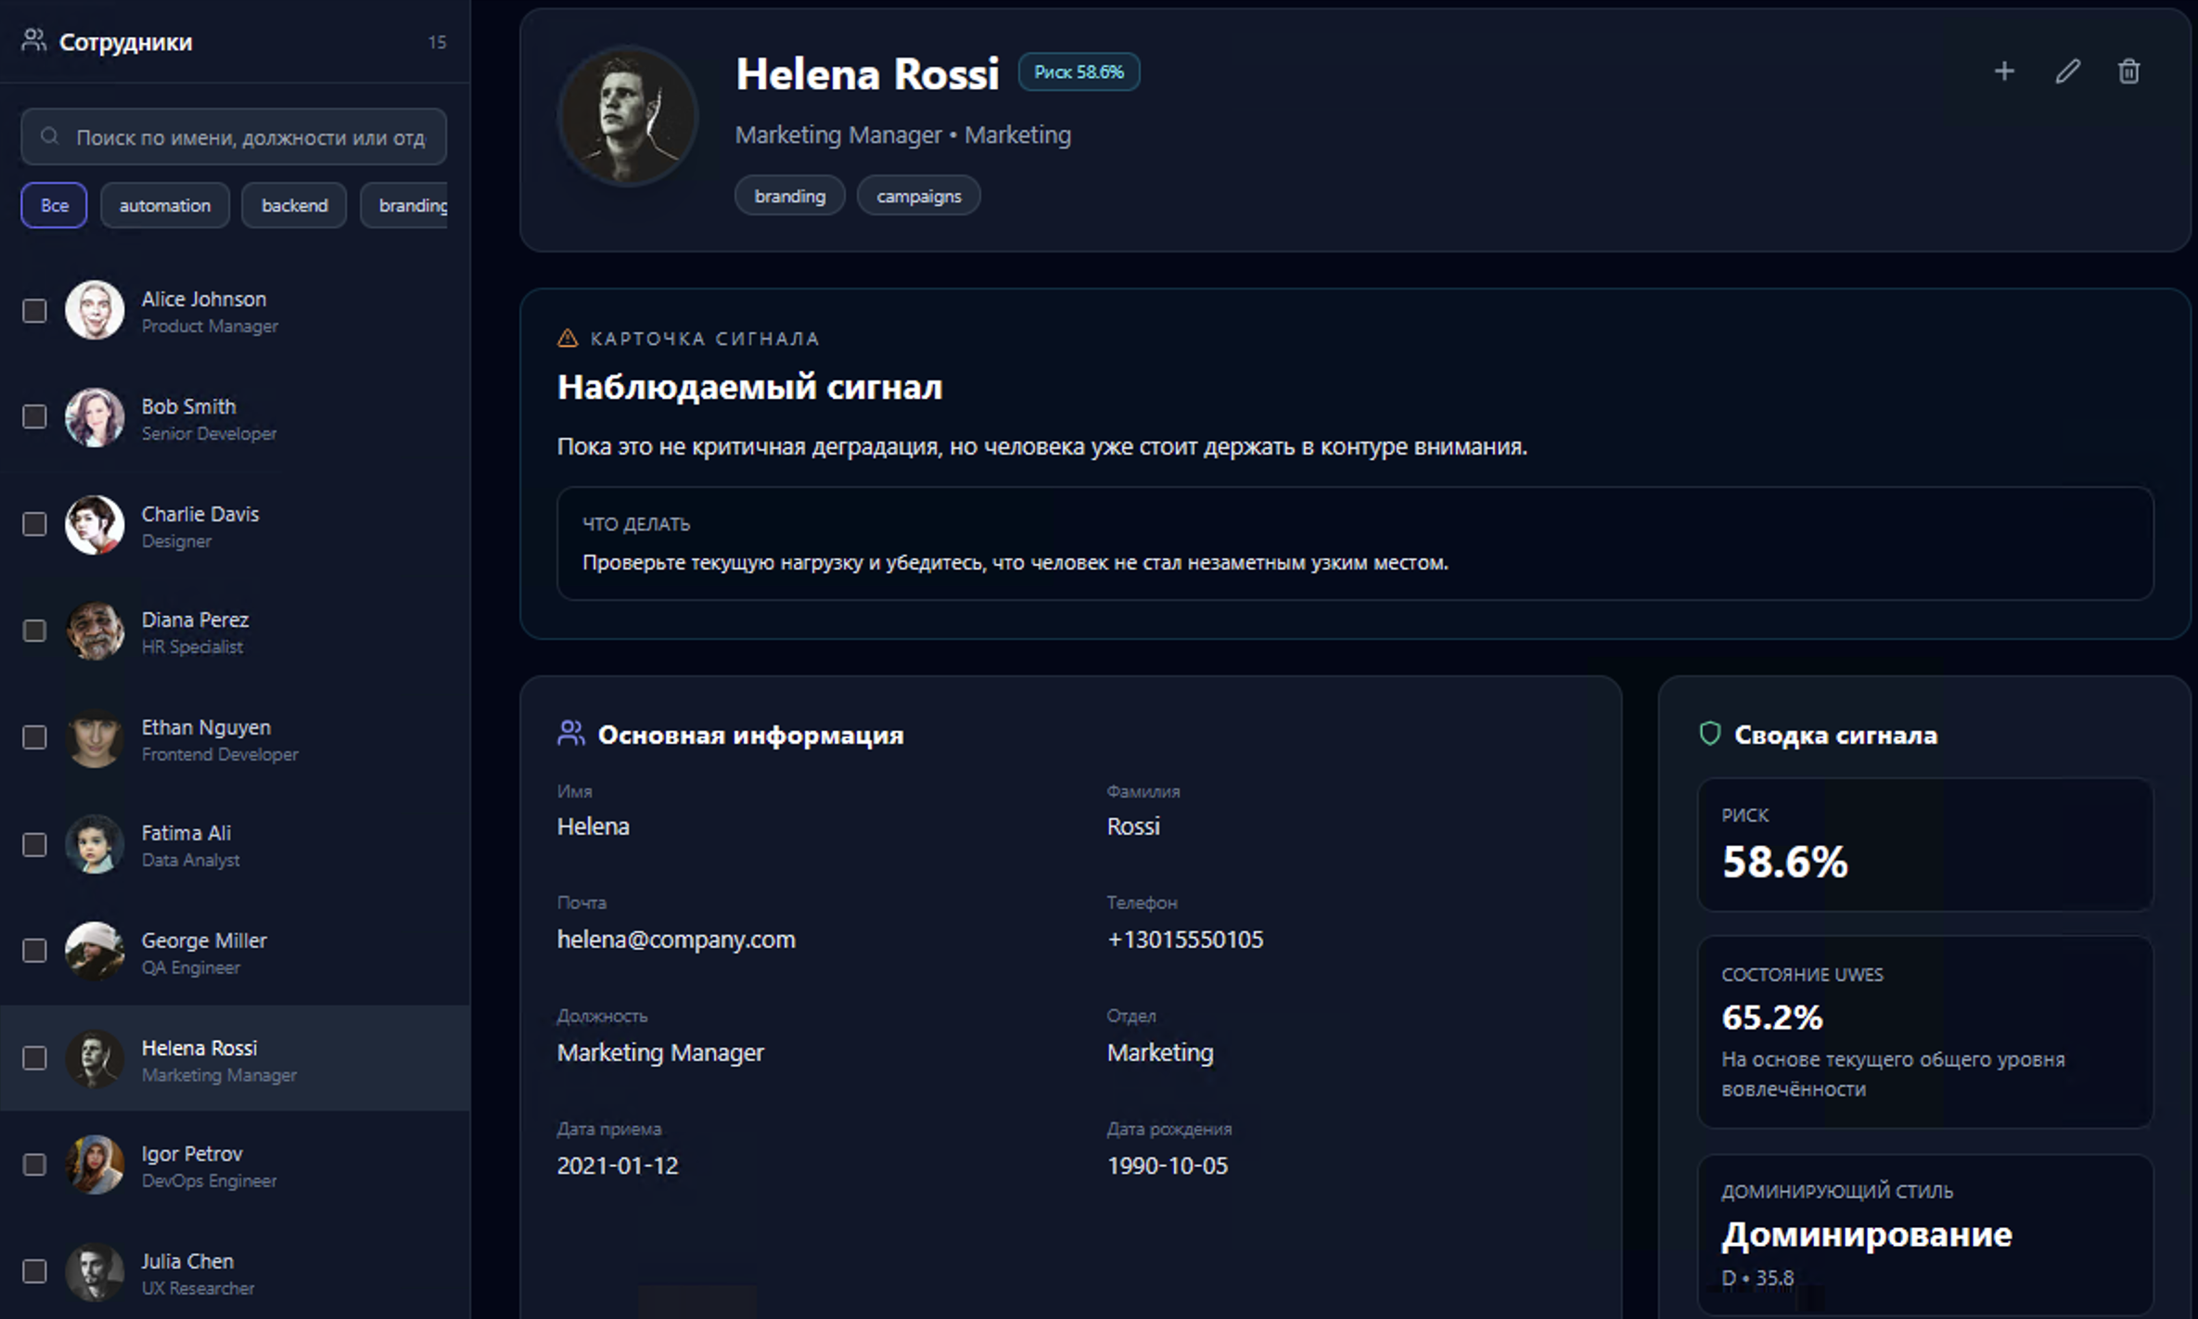Image resolution: width=2198 pixels, height=1319 pixels.
Task: Enable the checkbox for Charlie Davis
Action: 34,524
